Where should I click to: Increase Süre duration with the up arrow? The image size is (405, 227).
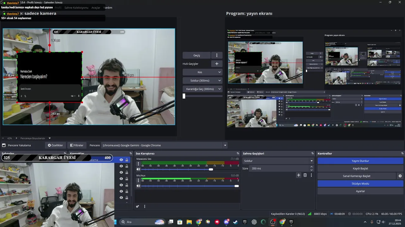pyautogui.click(x=311, y=167)
